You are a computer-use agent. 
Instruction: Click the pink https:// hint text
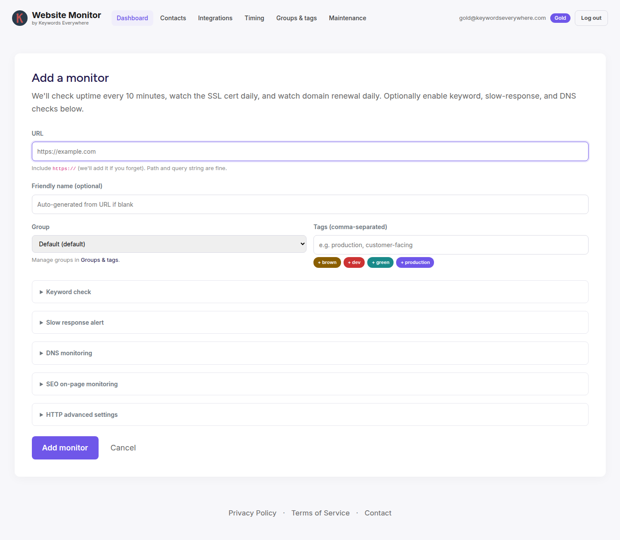pos(64,168)
